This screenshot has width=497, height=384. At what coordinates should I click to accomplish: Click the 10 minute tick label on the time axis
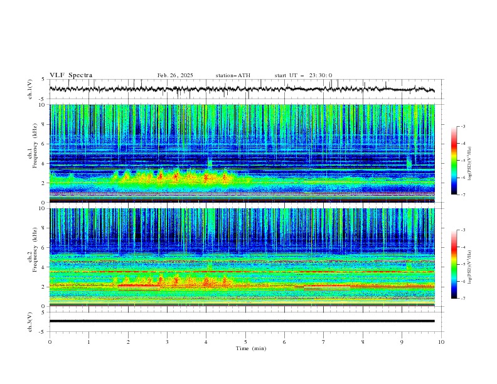click(441, 342)
